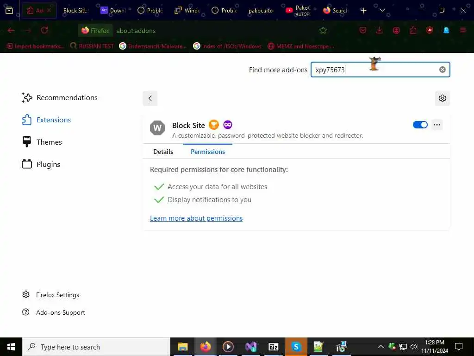The width and height of the screenshot is (474, 356).
Task: Open the MEMZ and Noescape bookmark
Action: pos(301,46)
